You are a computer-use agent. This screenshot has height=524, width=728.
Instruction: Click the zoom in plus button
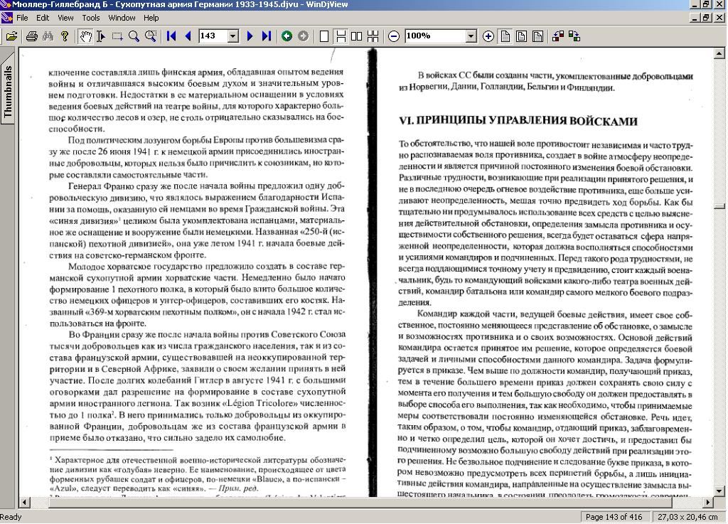(x=488, y=36)
